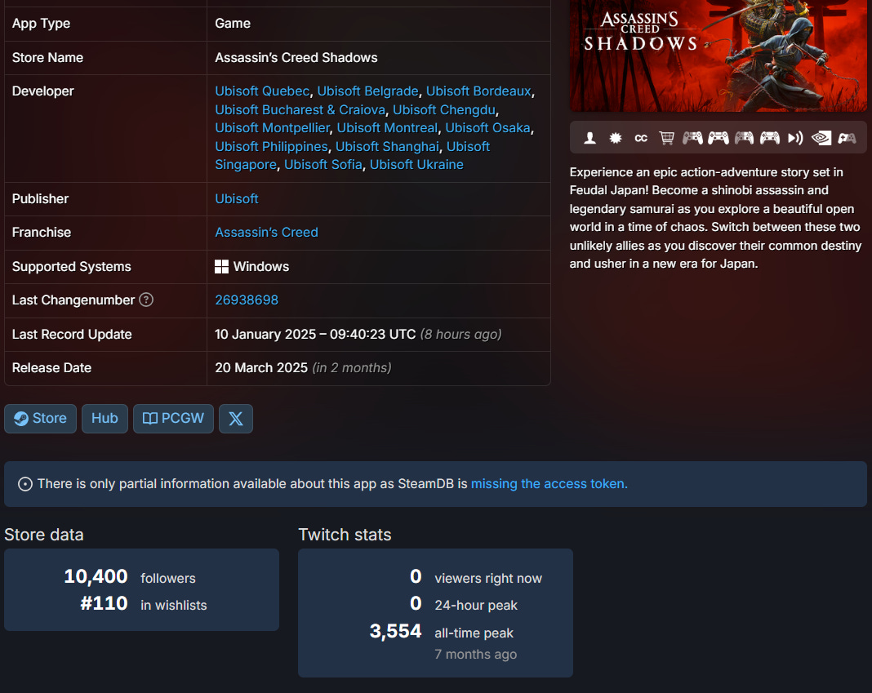Click the info circle icon in the notice
Viewport: 872px width, 693px height.
[x=25, y=484]
